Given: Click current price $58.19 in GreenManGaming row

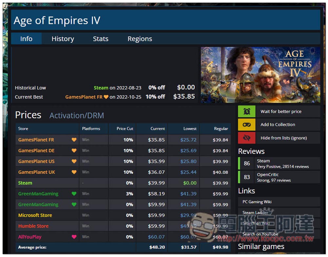Looking at the screenshot, I should (156, 194).
